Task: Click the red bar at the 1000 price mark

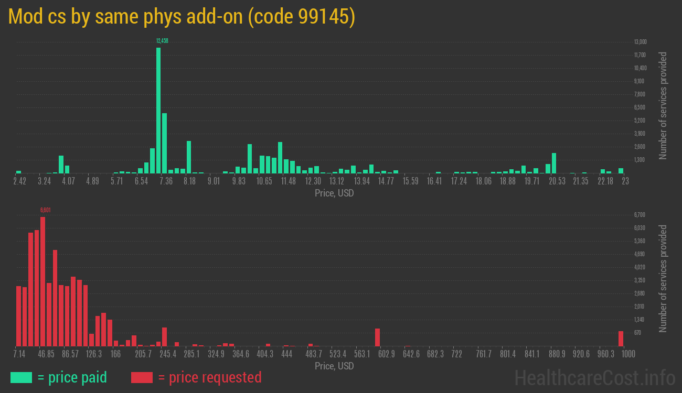Action: coord(621,339)
